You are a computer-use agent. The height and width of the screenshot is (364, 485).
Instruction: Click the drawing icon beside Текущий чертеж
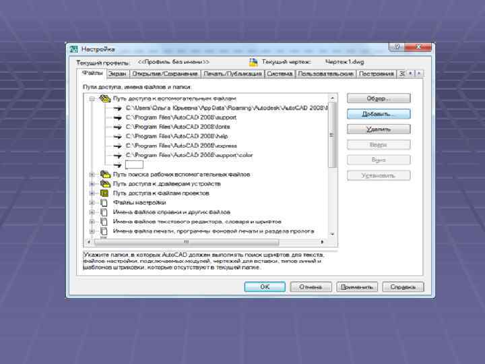click(253, 62)
